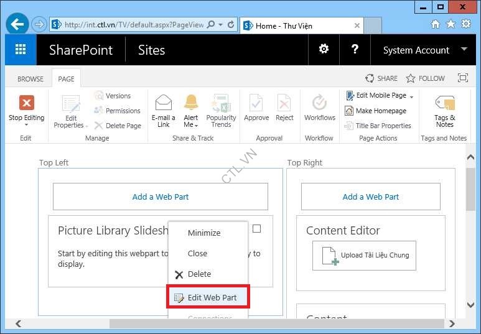This screenshot has width=481, height=334.
Task: Expand the System Account dropdown
Action: [x=464, y=50]
